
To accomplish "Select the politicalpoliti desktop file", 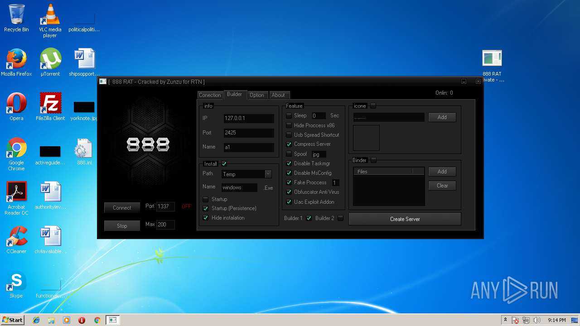I will pos(84,24).
